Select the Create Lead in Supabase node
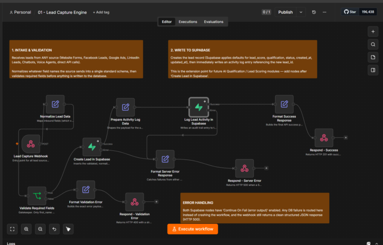This screenshot has height=245, width=383. (92, 147)
